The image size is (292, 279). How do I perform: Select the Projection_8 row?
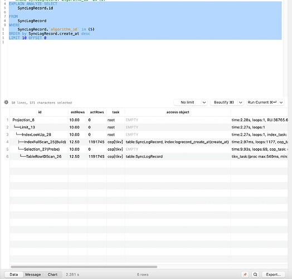(x=149, y=120)
